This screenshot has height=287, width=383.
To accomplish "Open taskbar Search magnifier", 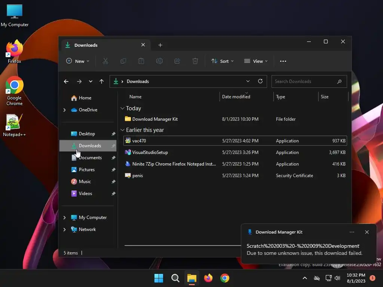I will (x=175, y=278).
